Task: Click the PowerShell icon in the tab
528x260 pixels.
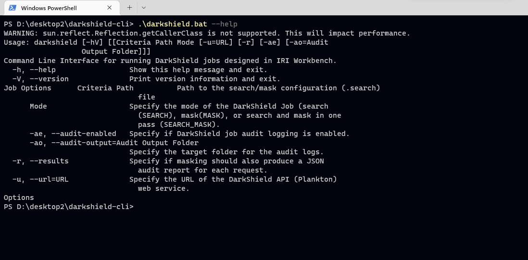Action: [x=13, y=8]
